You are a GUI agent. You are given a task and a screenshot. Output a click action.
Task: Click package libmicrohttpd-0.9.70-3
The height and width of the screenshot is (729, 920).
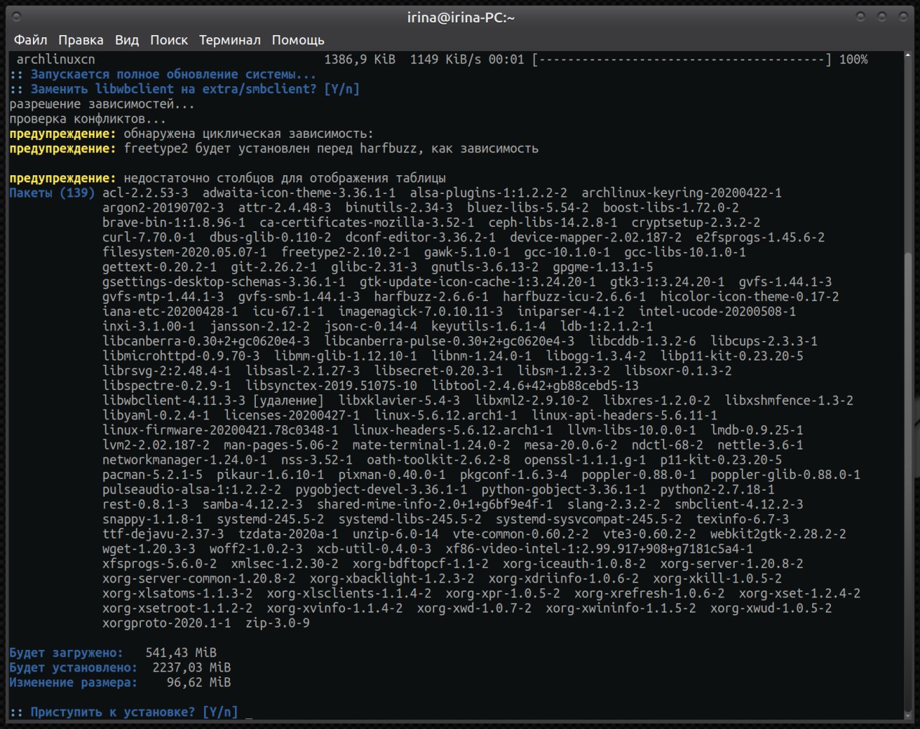coord(181,356)
